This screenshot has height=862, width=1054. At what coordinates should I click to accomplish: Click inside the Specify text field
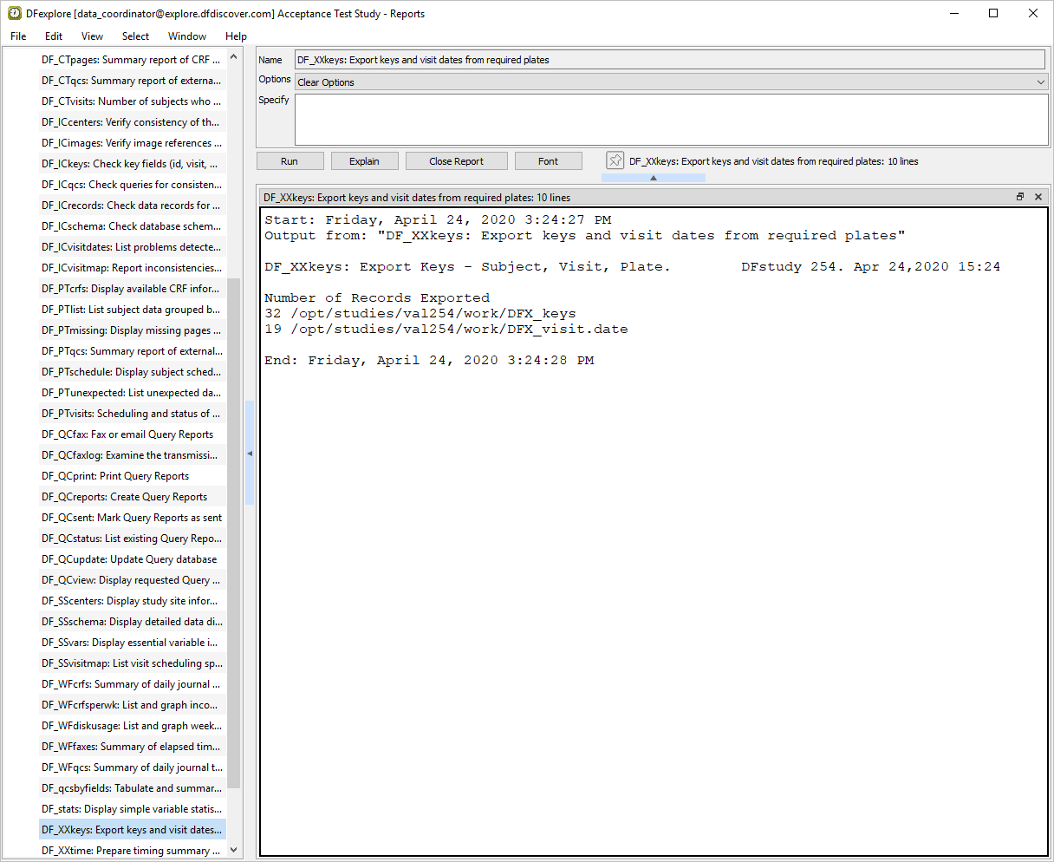(671, 120)
